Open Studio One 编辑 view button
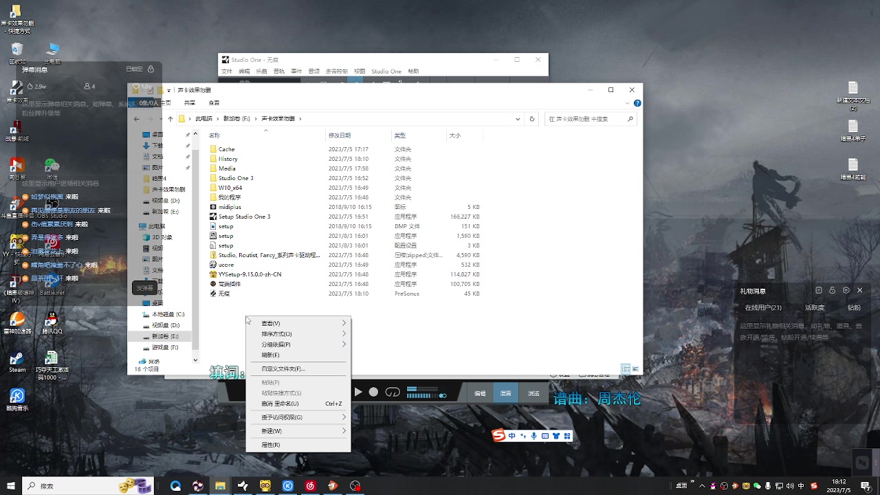This screenshot has width=880, height=495. pyautogui.click(x=480, y=394)
